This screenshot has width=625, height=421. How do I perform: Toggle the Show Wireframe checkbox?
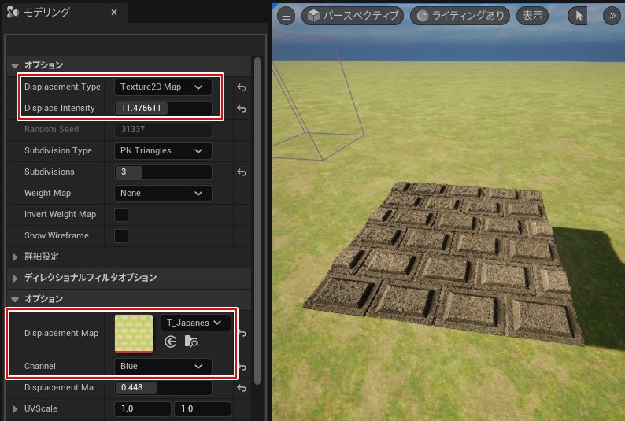[x=122, y=236]
